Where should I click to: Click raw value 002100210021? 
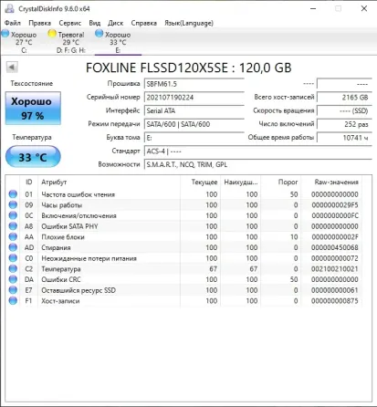click(335, 269)
